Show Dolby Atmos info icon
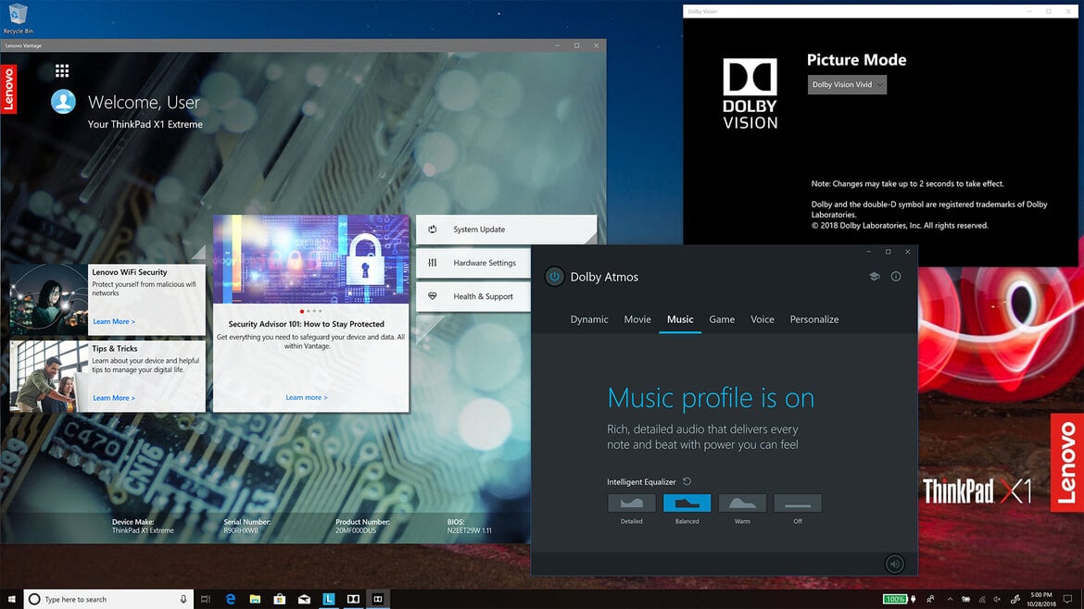Image resolution: width=1084 pixels, height=609 pixels. pos(896,276)
